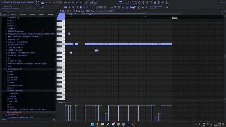Open the EDIT menu
Viewport: 226px width, 127px height.
(6, 2)
